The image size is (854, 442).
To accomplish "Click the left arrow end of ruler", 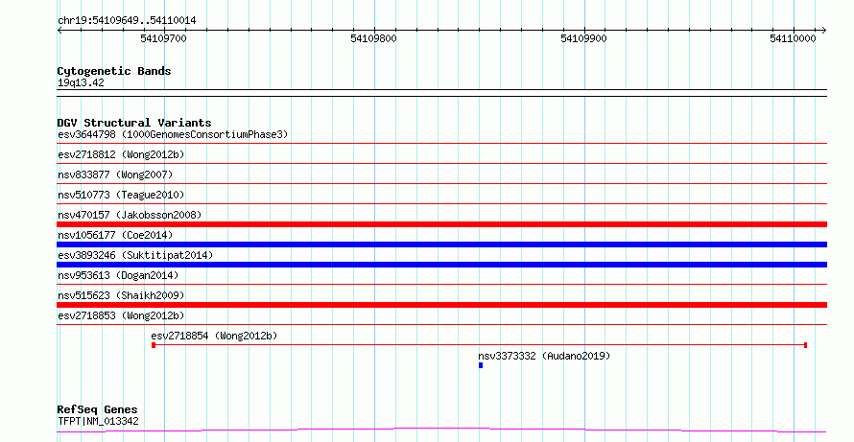I will pyautogui.click(x=59, y=31).
